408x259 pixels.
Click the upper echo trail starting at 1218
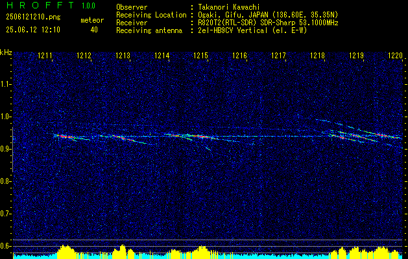335,124
